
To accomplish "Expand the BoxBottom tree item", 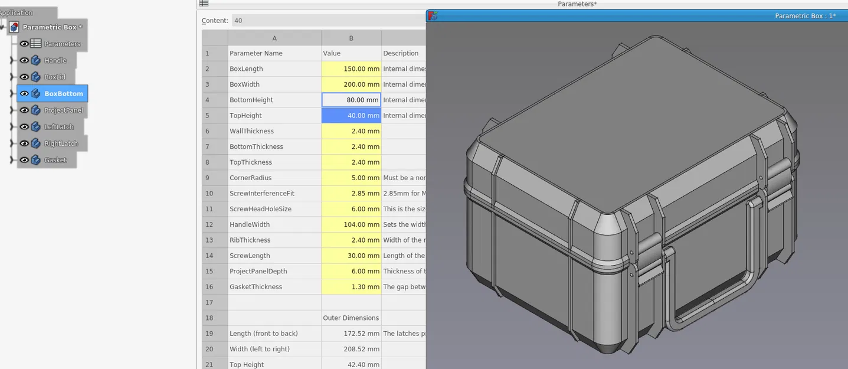I will [13, 93].
